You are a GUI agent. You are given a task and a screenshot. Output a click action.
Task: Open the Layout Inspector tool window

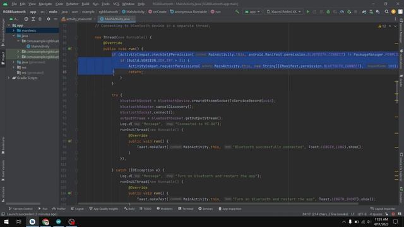383,209
